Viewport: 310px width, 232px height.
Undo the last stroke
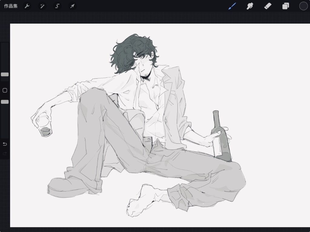coord(5,144)
